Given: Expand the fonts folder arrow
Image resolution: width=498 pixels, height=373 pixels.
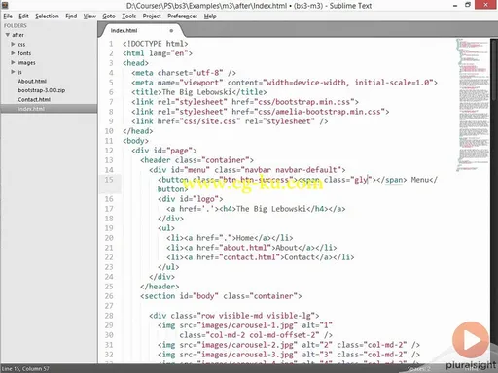Looking at the screenshot, I should [13, 53].
